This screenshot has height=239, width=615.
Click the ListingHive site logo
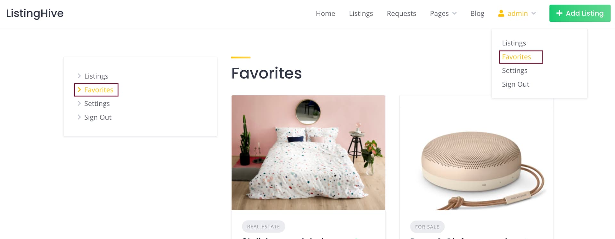35,13
